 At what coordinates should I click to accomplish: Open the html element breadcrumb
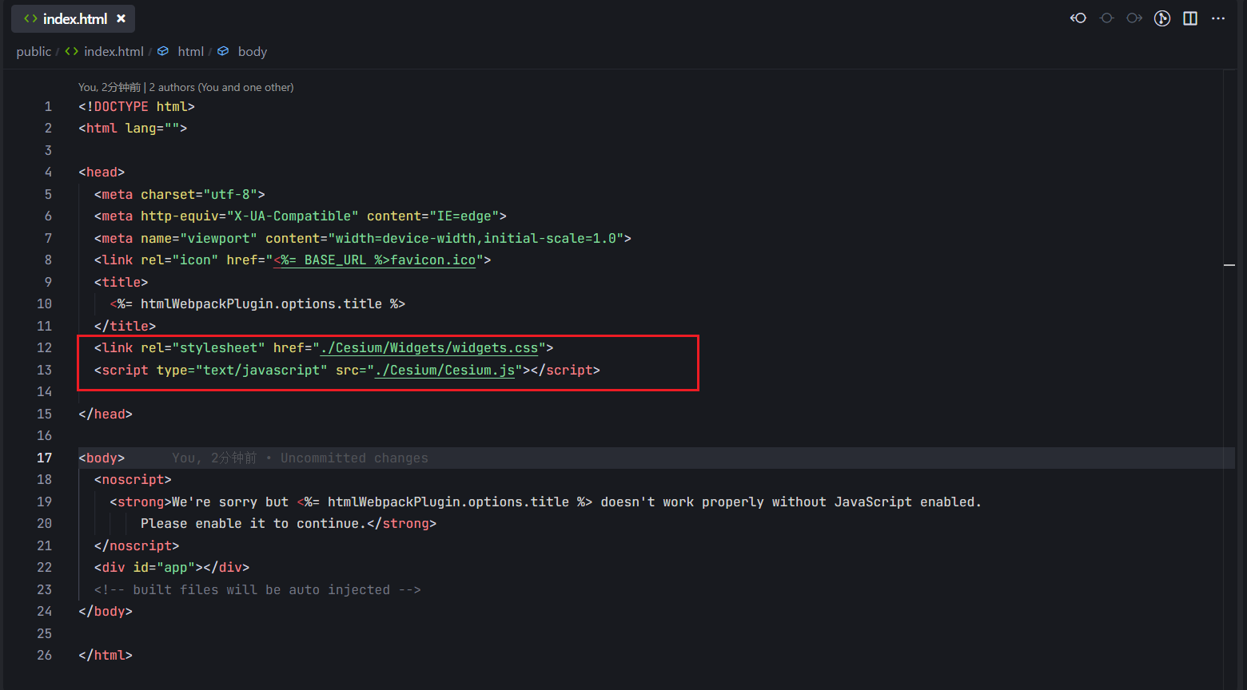(190, 51)
